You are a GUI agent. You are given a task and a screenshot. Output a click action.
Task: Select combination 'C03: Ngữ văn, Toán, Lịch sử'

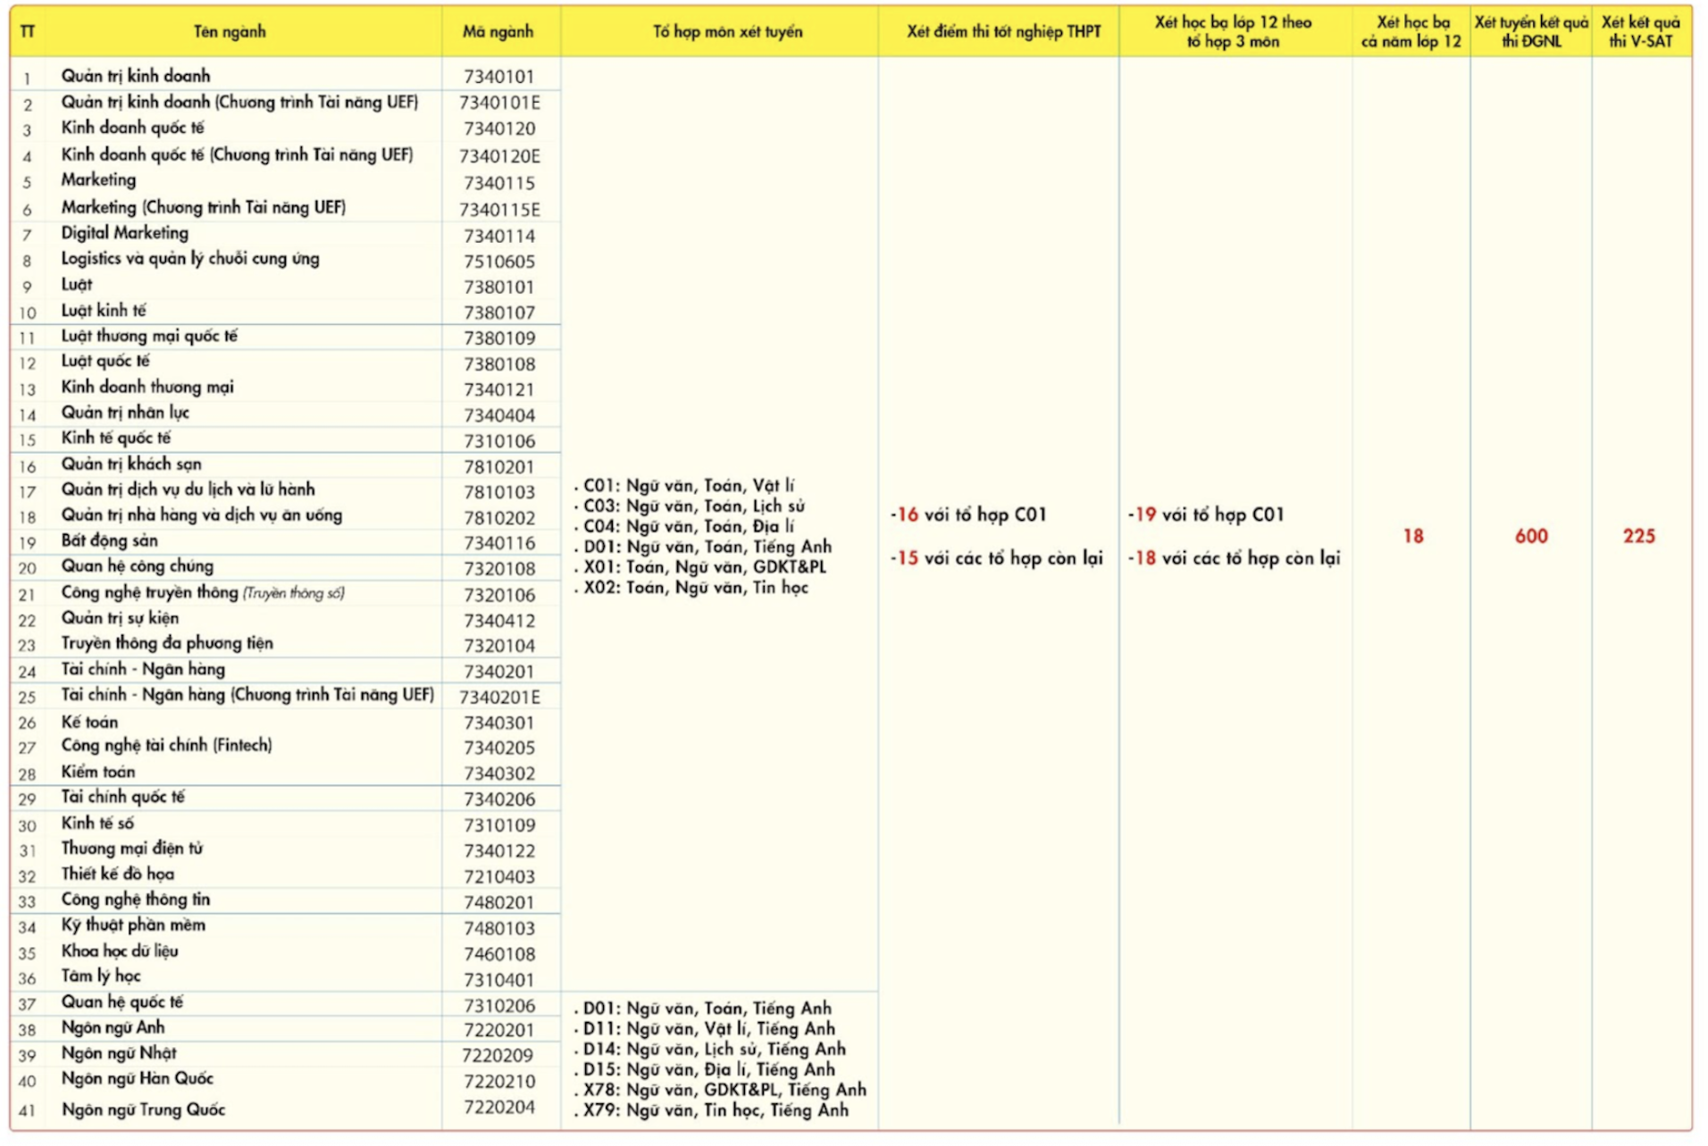pos(693,506)
